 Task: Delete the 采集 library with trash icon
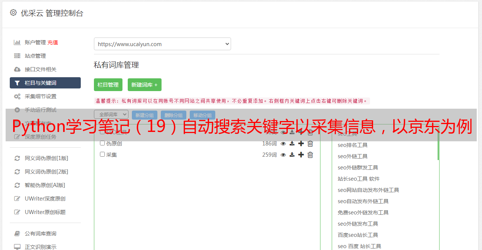coord(310,155)
